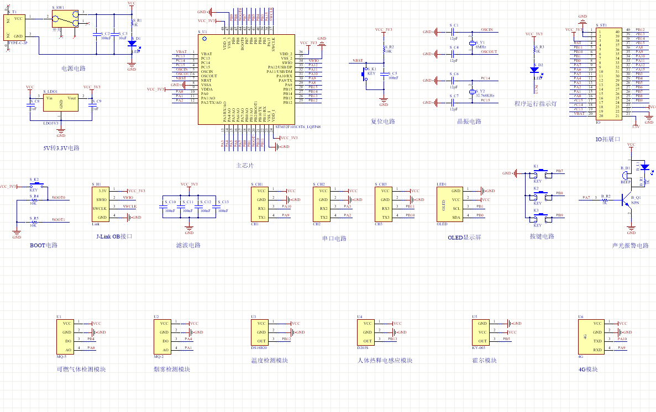Image resolution: width=656 pixels, height=412 pixels.
Task: Click the 可燃气体检测模块 label
Action: (81, 369)
